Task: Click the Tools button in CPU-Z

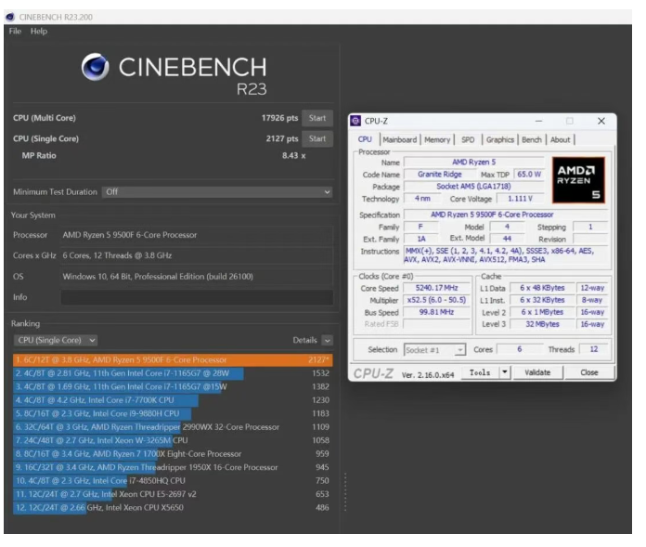Action: [x=480, y=373]
